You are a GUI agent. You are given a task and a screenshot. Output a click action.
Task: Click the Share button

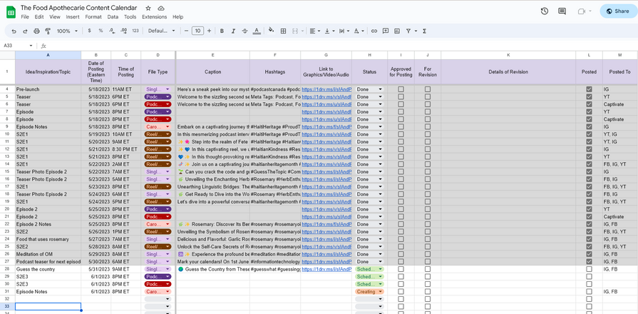pyautogui.click(x=617, y=11)
